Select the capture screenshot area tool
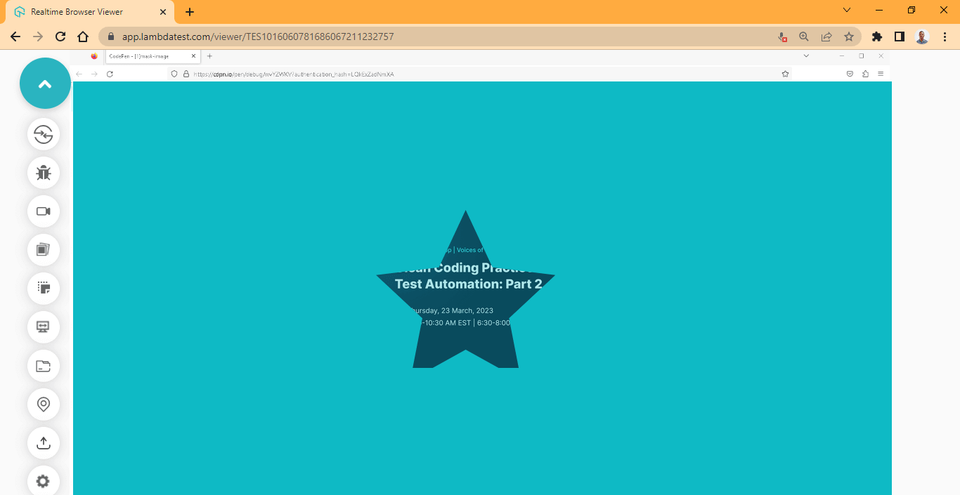 44,289
